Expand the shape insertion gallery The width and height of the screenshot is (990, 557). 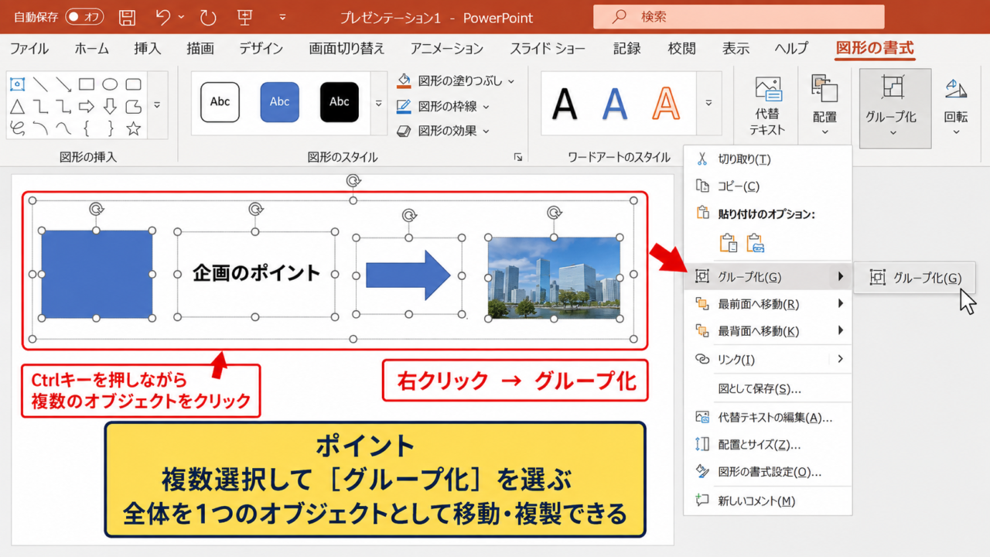point(157,104)
